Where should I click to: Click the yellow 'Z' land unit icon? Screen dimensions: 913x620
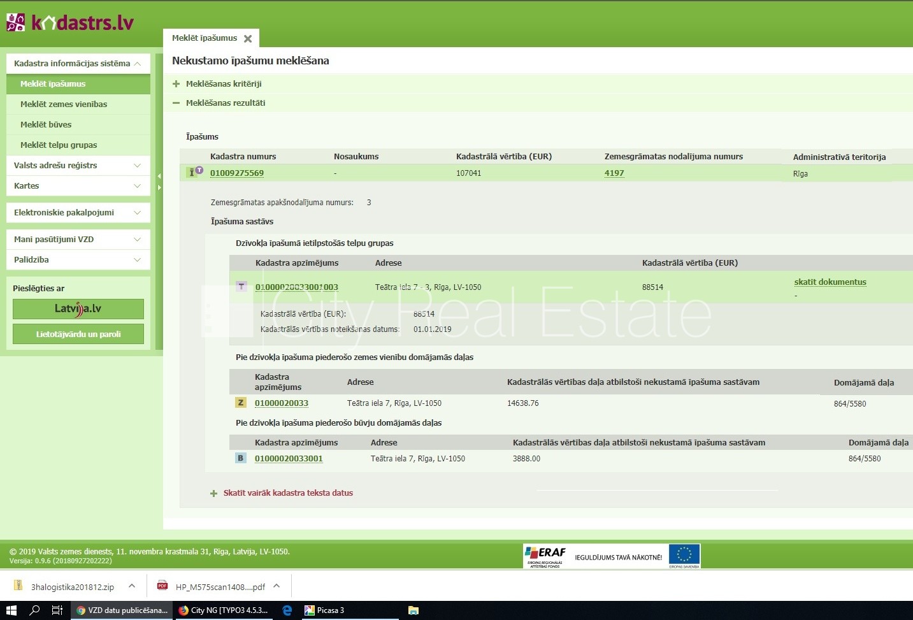point(241,403)
